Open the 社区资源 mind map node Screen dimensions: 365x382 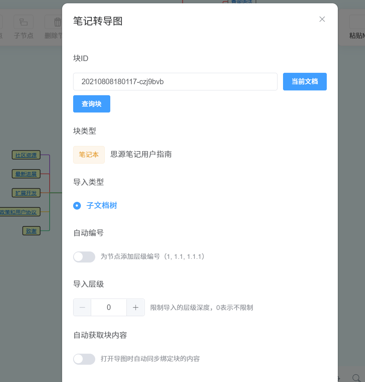point(26,155)
